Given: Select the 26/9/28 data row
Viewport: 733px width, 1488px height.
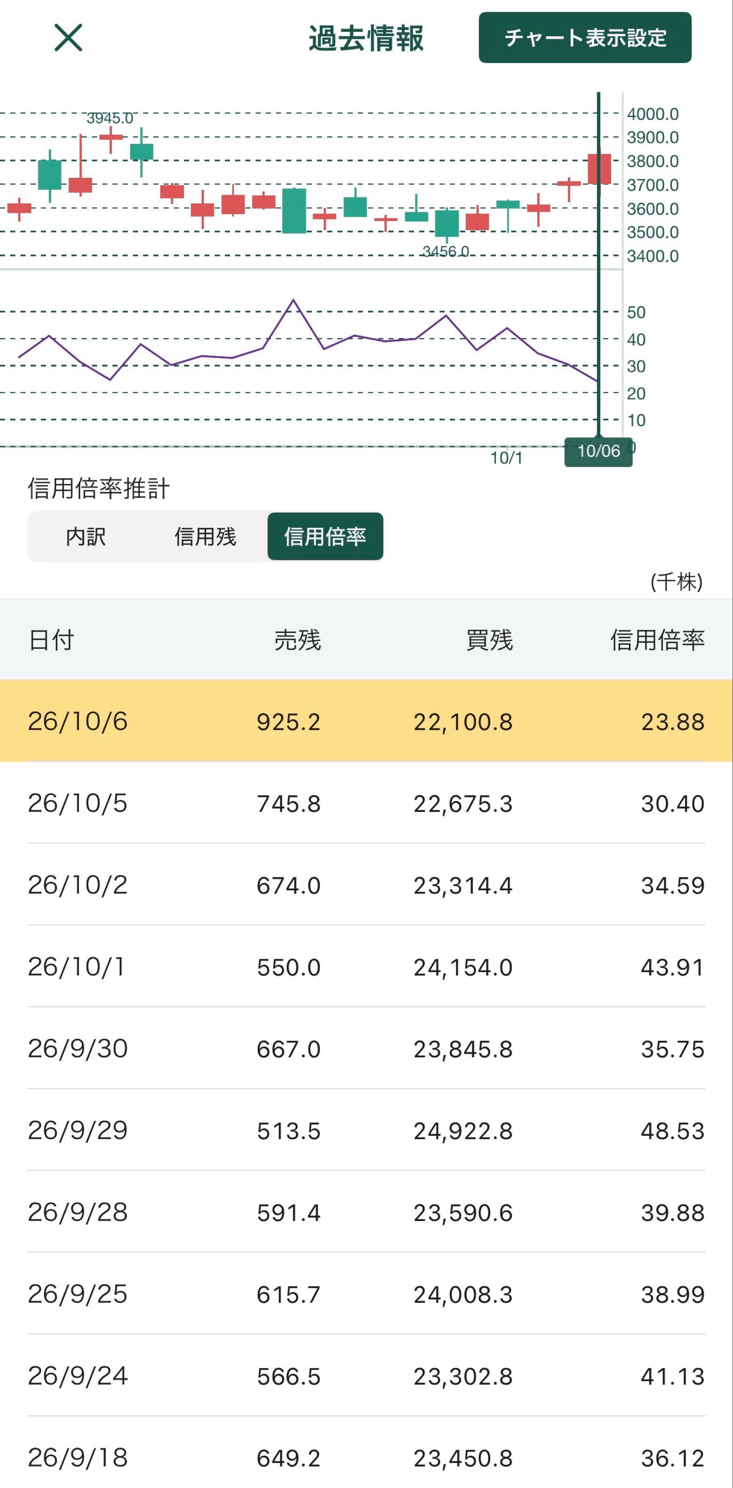Looking at the screenshot, I should coord(366,1212).
